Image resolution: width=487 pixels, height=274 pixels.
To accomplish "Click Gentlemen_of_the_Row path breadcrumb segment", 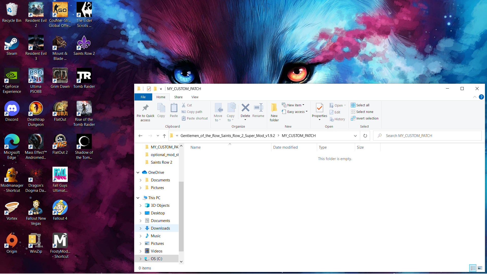I will (x=228, y=136).
